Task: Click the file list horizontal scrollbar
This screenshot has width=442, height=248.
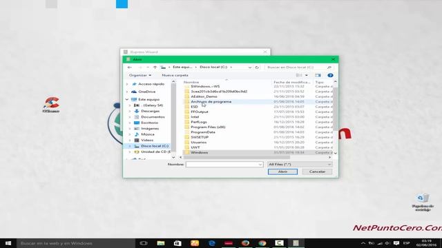Action: click(x=237, y=158)
